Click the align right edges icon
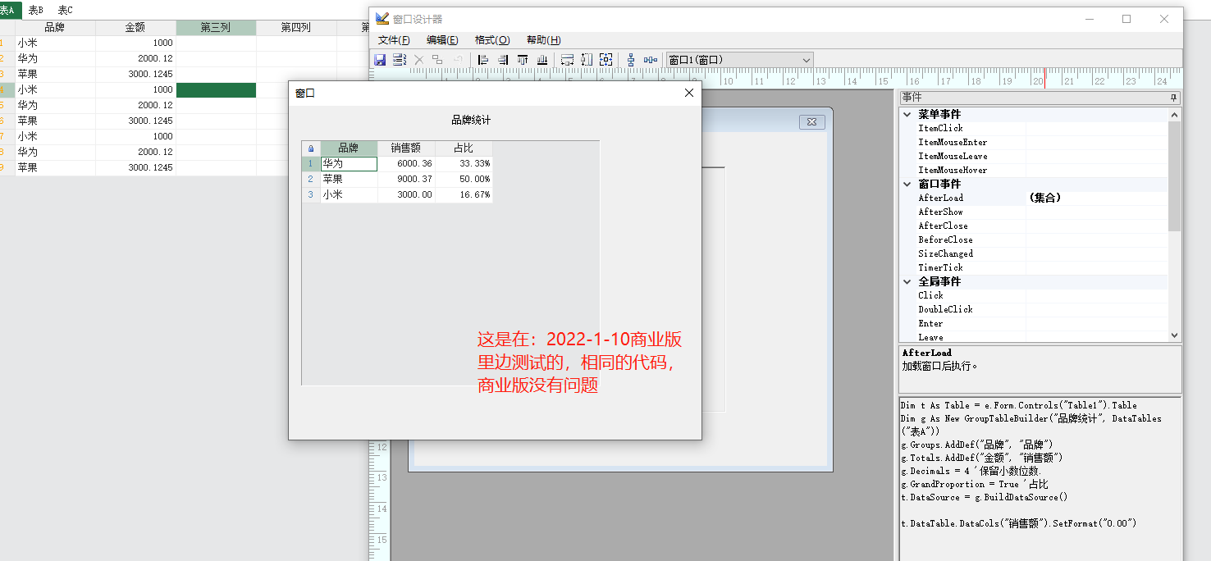This screenshot has height=561, width=1211. coord(502,60)
